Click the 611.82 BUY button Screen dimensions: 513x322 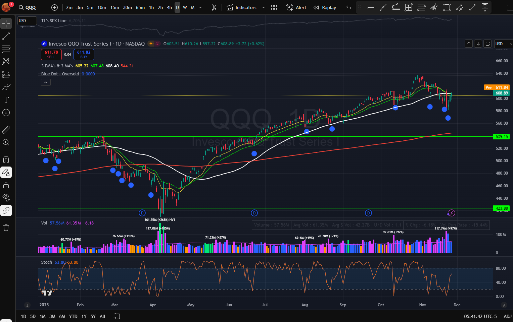(84, 54)
